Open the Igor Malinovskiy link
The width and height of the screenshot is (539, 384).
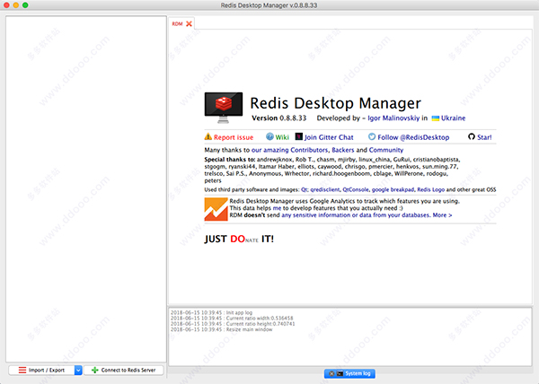[393, 118]
